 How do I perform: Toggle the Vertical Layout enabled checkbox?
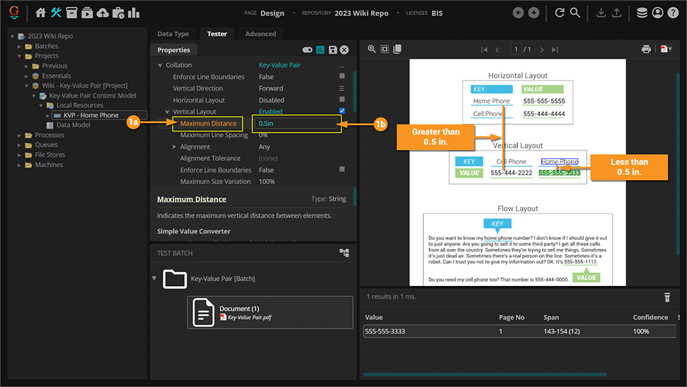342,111
